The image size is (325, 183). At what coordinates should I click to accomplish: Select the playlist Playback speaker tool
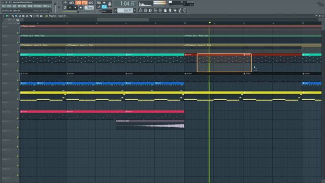(x=41, y=16)
